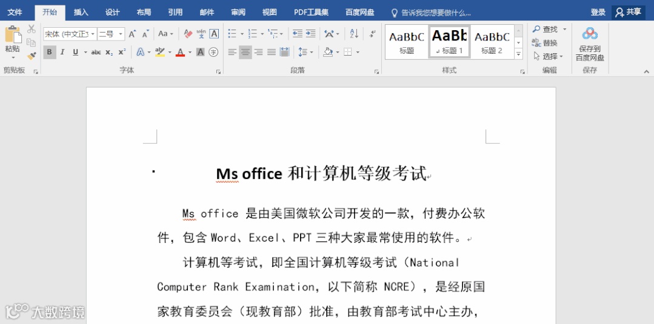The height and width of the screenshot is (324, 654).
Task: Apply red font color
Action: click(x=180, y=52)
